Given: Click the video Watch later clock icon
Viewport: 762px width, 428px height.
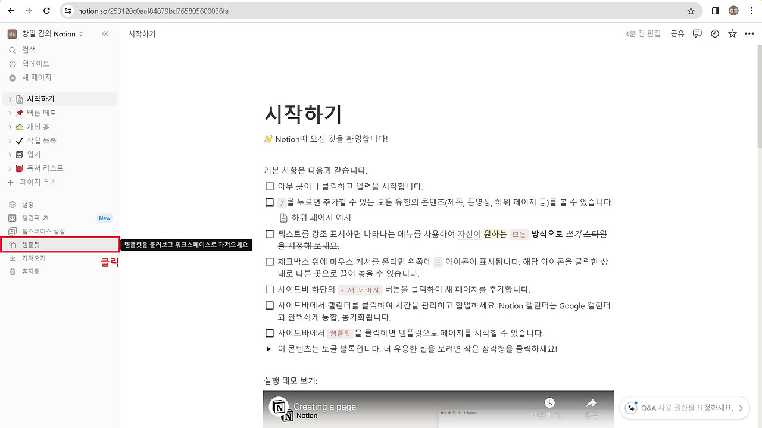Looking at the screenshot, I should [x=549, y=403].
